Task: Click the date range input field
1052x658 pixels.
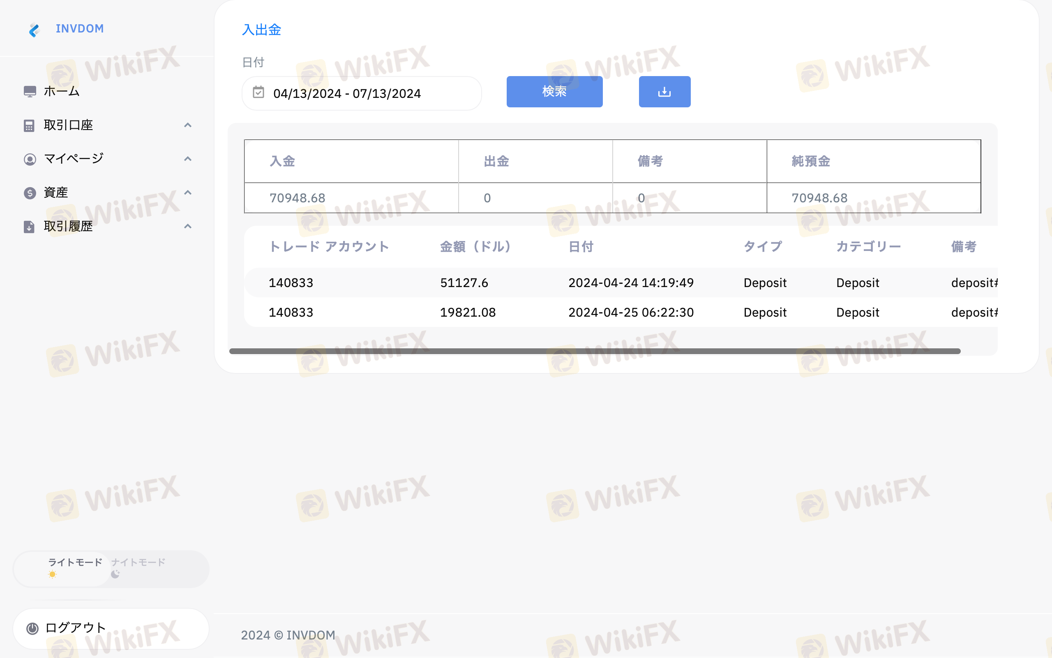Action: [x=361, y=94]
